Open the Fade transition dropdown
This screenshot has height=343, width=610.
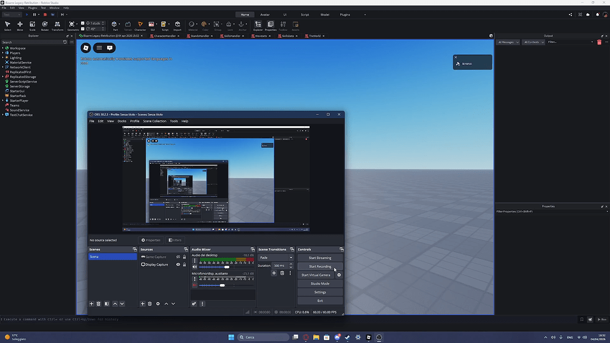click(x=276, y=257)
